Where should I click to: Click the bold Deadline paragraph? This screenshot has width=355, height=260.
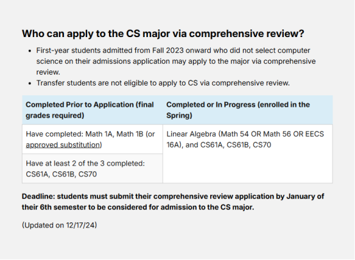(x=173, y=202)
